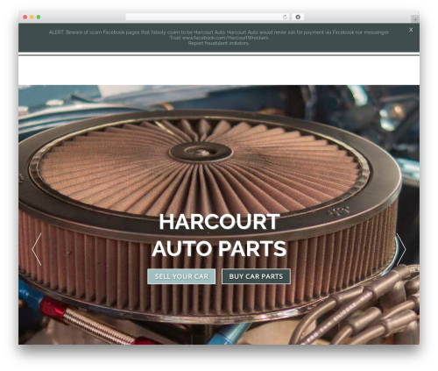438x371 pixels.
Task: Click the Harcourt Auto Parts hero heading
Action: click(x=219, y=235)
